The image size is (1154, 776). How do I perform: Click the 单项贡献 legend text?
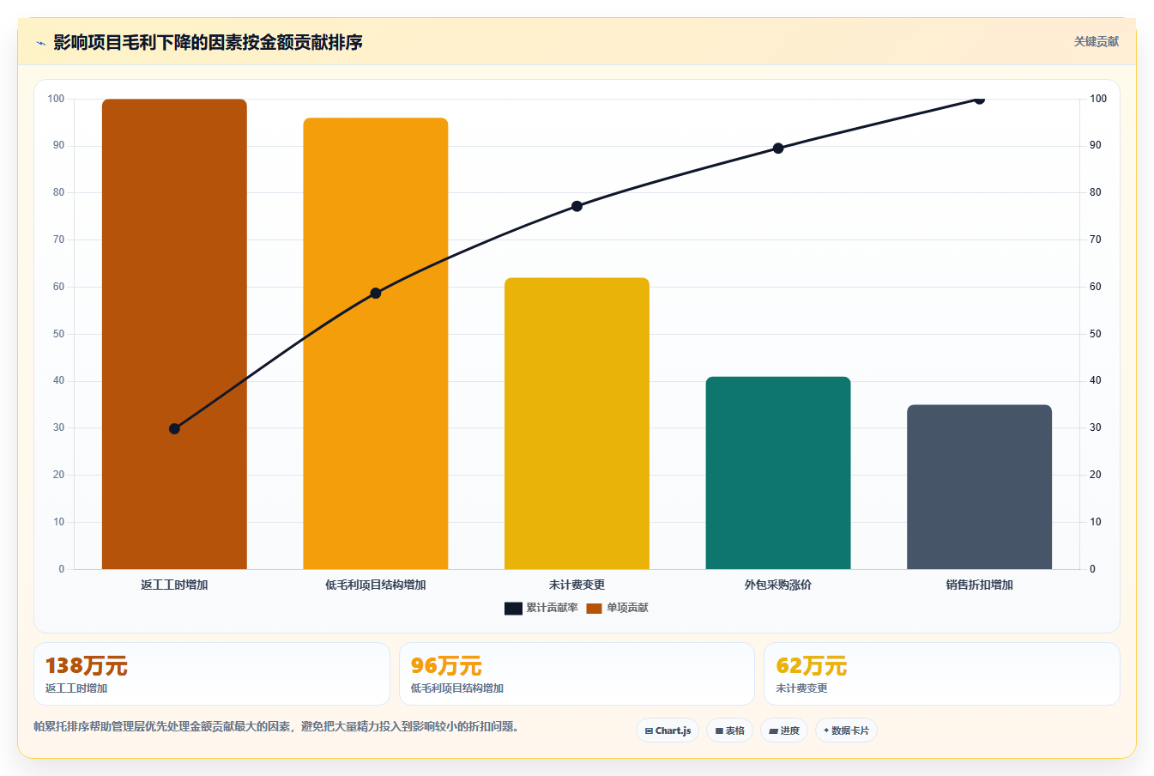pyautogui.click(x=627, y=608)
